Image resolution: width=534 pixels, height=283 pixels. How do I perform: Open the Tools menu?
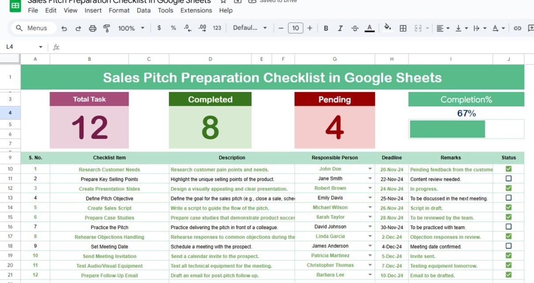pos(165,11)
